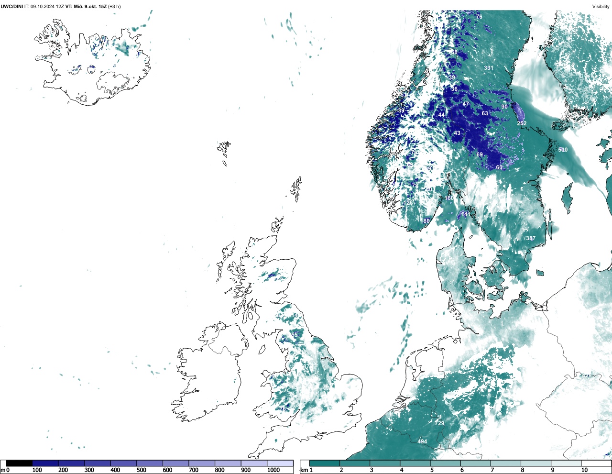
Task: Select the '700' label on the meters legend
Action: (x=194, y=470)
